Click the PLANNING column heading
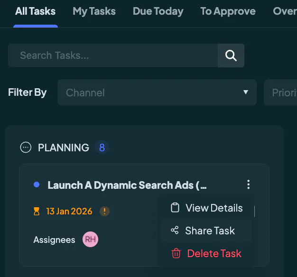 pos(64,148)
